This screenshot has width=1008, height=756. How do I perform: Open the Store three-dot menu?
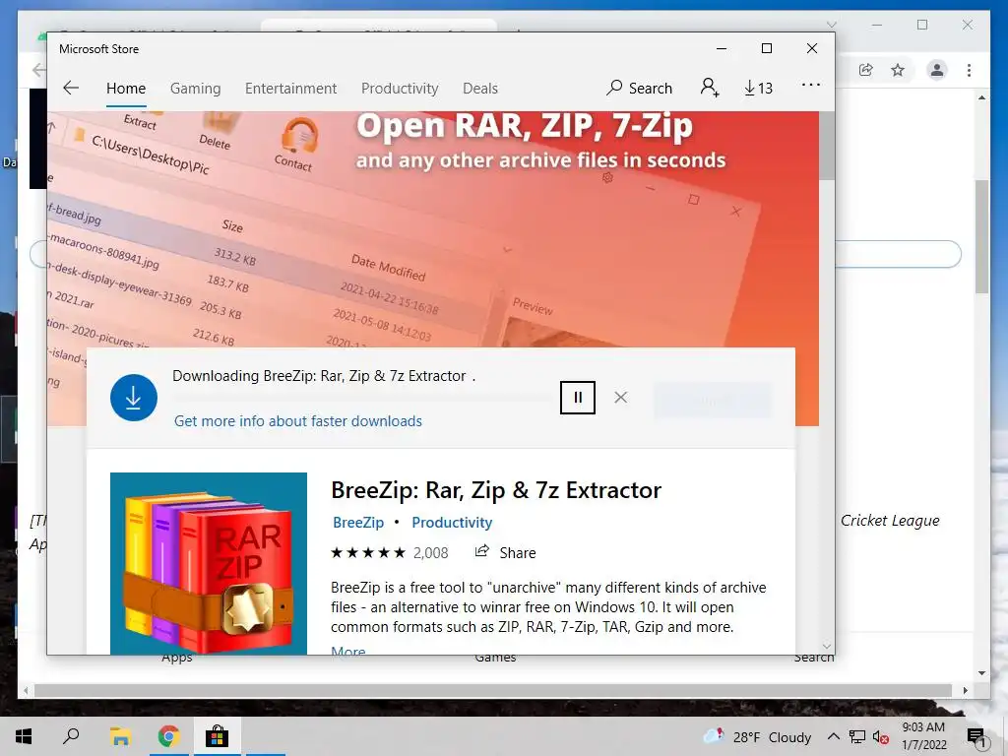click(811, 85)
